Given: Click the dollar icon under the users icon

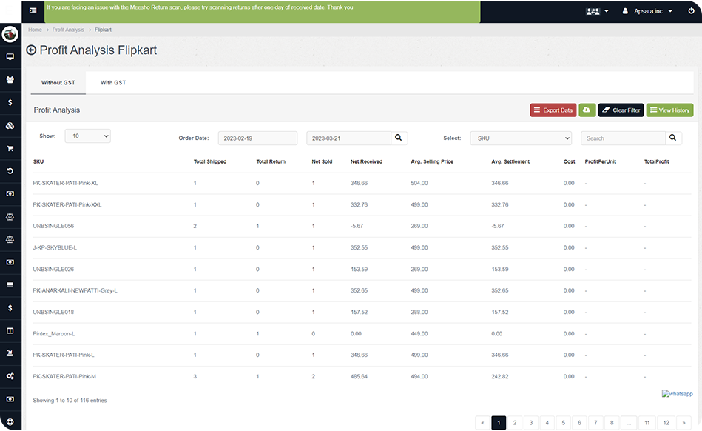Looking at the screenshot, I should (10, 103).
